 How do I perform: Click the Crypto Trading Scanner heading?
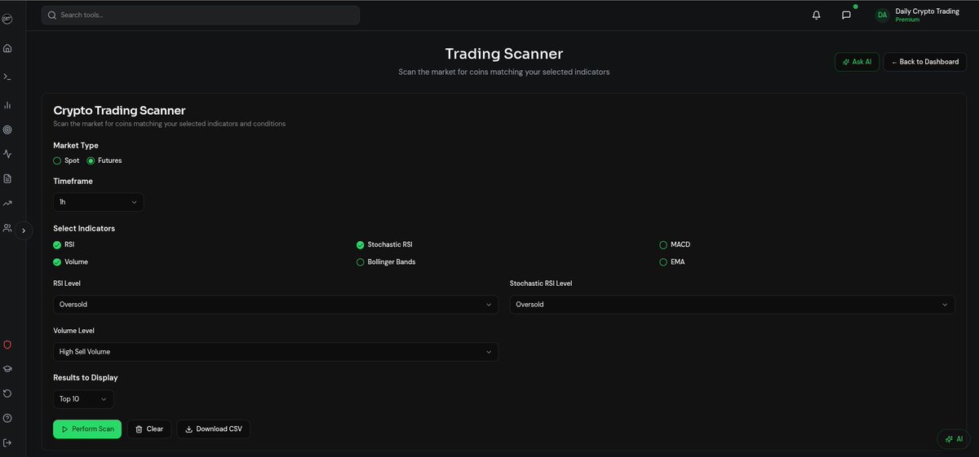pyautogui.click(x=119, y=110)
